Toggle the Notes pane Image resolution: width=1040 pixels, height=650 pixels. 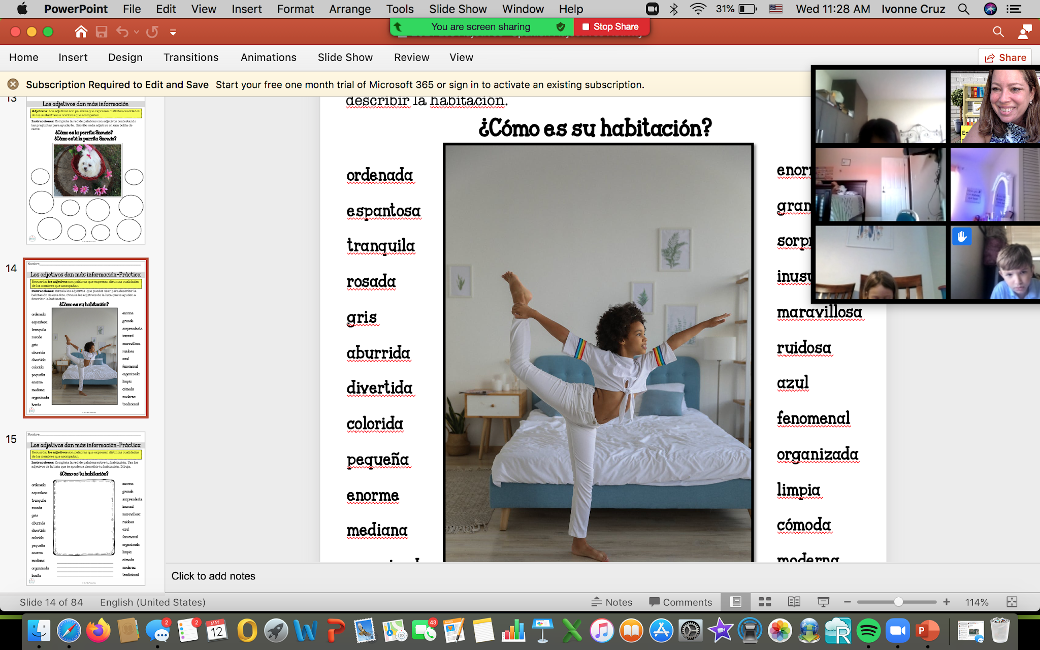pyautogui.click(x=612, y=602)
